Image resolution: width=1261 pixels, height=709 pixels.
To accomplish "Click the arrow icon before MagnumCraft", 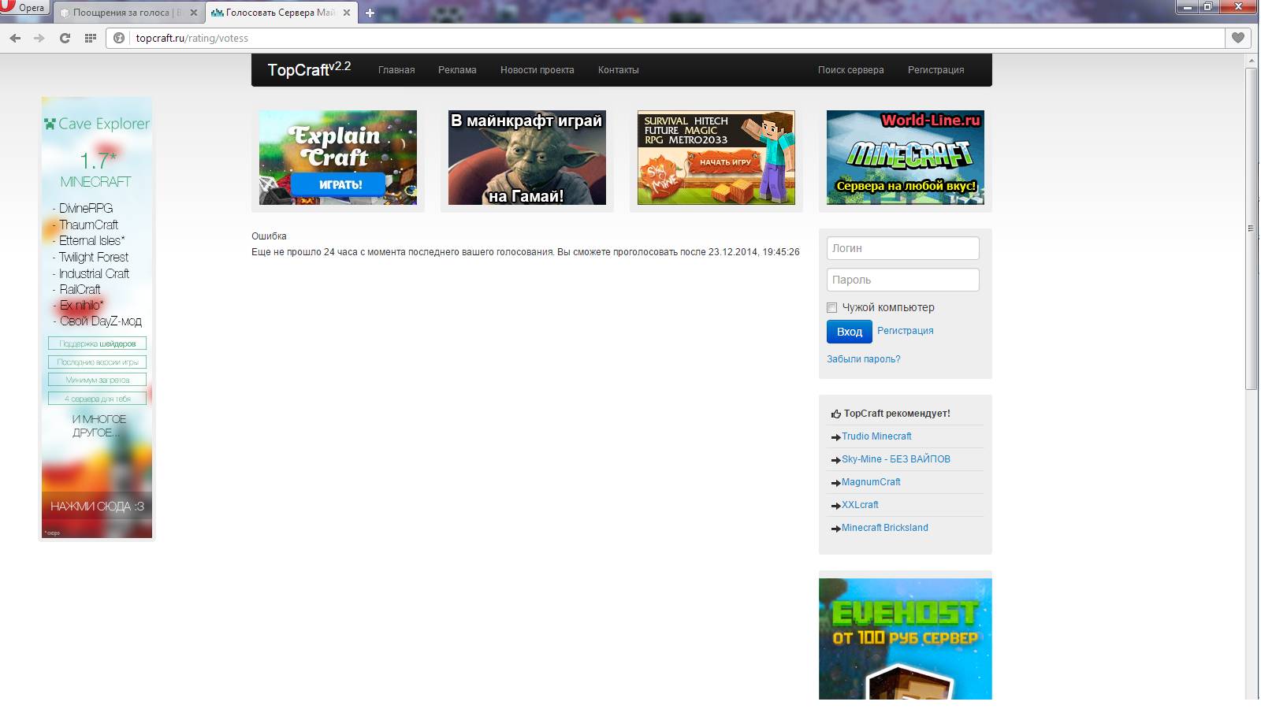I will [836, 483].
